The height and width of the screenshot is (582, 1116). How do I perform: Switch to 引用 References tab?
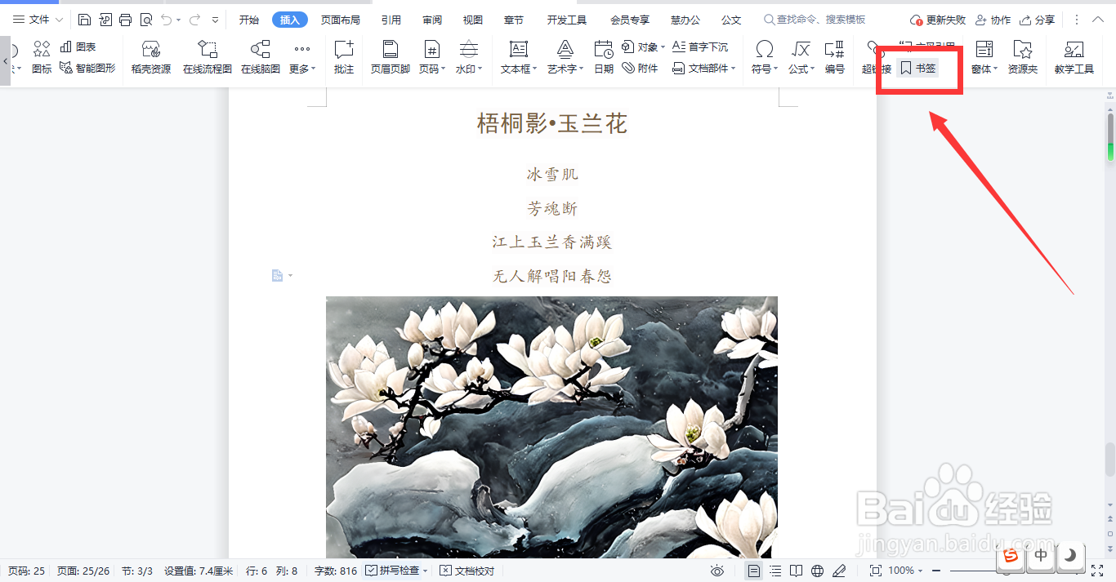[x=391, y=20]
